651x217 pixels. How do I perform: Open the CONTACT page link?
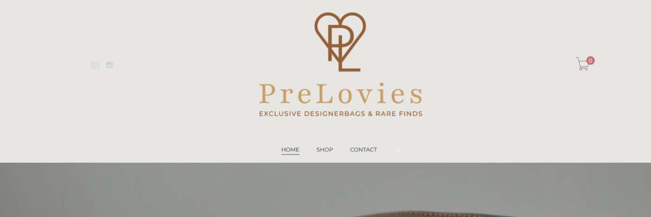pos(363,150)
